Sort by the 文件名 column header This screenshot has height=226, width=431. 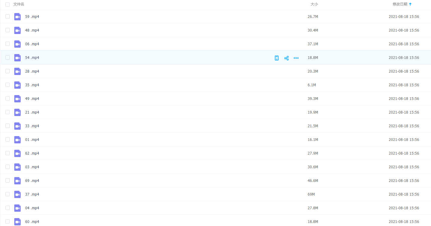pyautogui.click(x=19, y=4)
